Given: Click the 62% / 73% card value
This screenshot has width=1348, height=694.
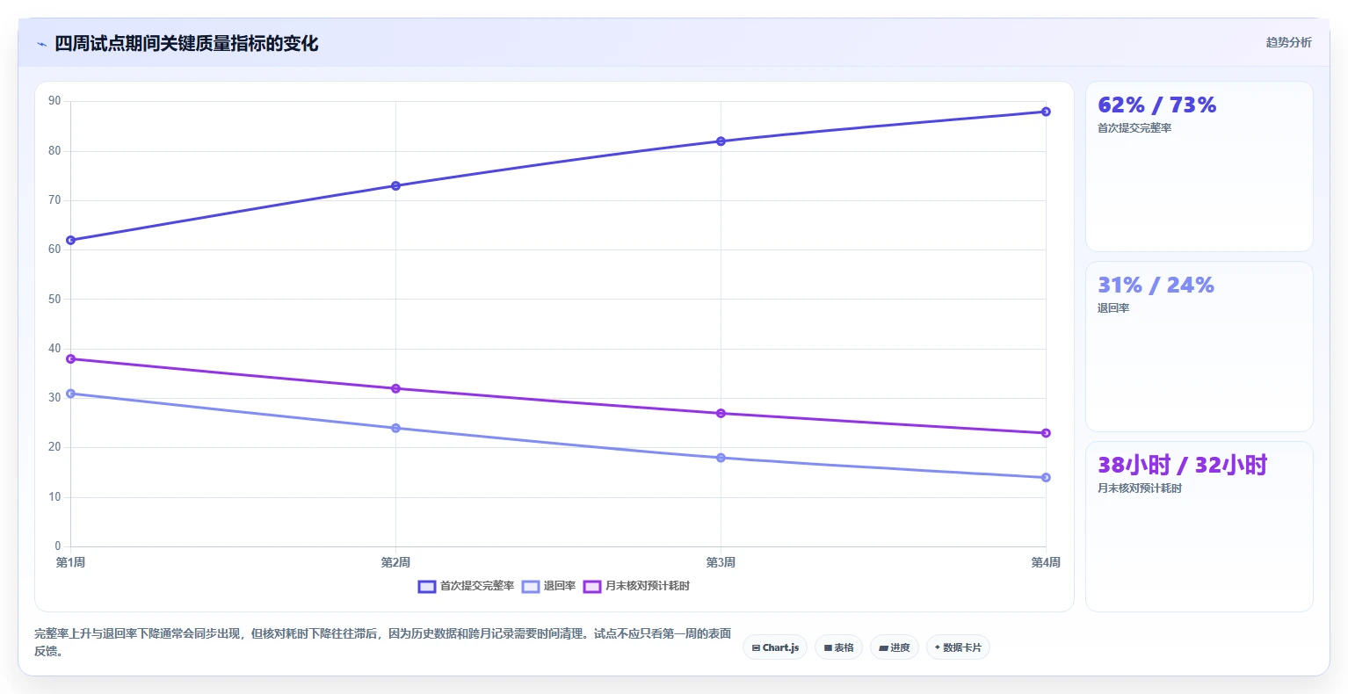Looking at the screenshot, I should coord(1156,105).
